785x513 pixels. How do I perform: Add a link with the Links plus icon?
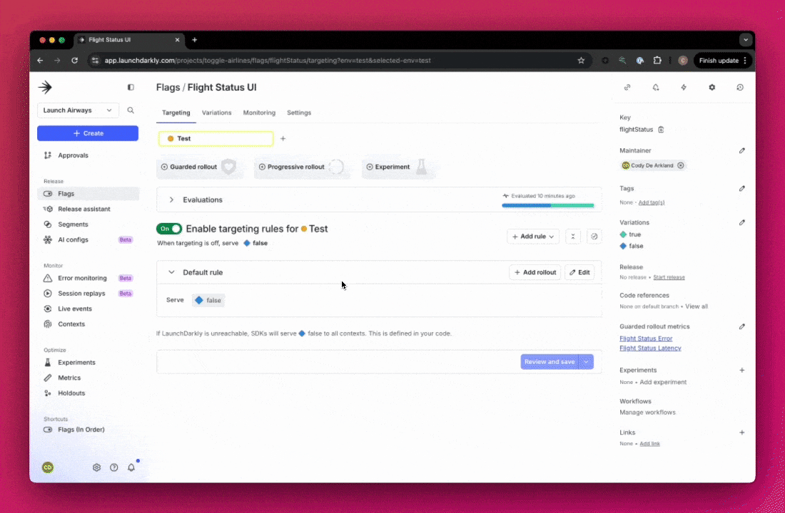pos(742,432)
